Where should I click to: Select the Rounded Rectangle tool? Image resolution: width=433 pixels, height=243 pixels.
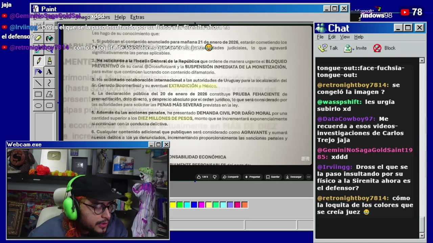click(x=49, y=106)
